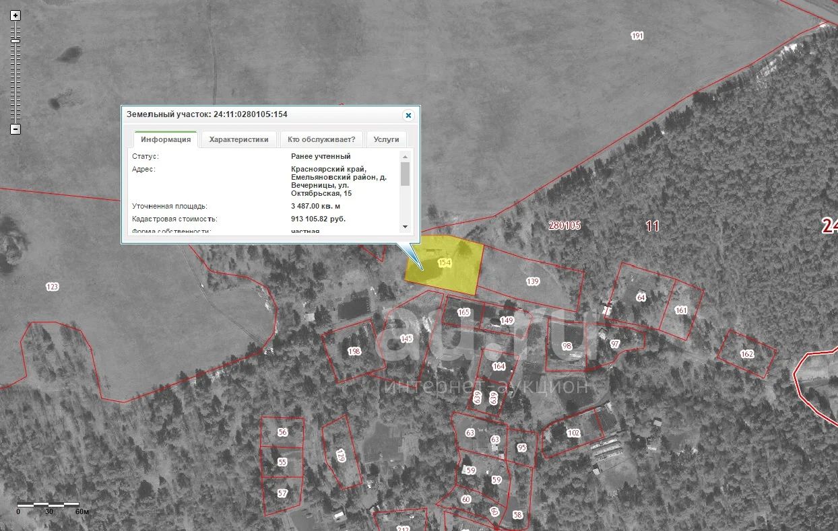Click the zoom out minus button
Viewport: 838px width, 531px height.
[x=15, y=129]
